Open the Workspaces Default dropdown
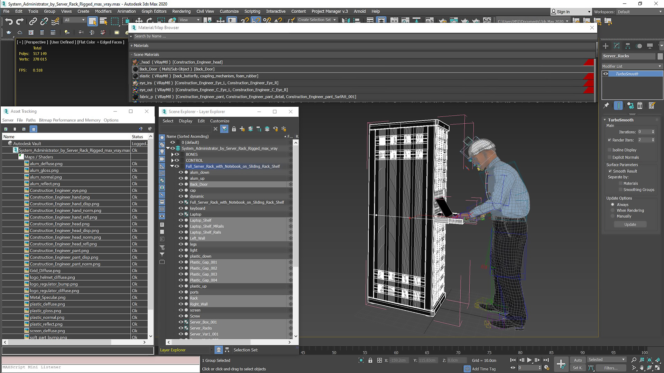 [639, 12]
